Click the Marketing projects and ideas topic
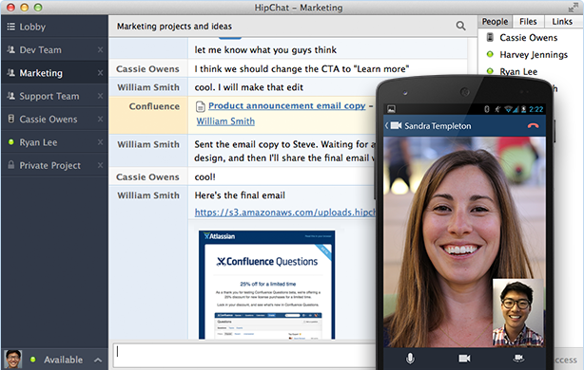Image resolution: width=584 pixels, height=370 pixels. click(174, 26)
